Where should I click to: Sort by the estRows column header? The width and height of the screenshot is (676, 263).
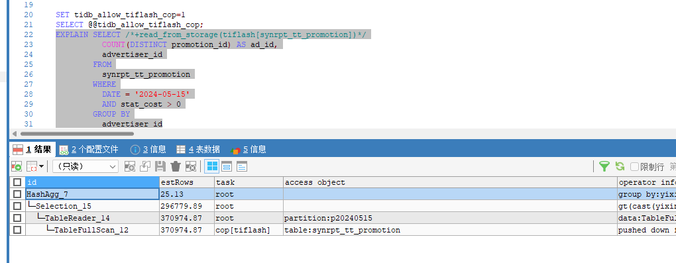point(187,182)
